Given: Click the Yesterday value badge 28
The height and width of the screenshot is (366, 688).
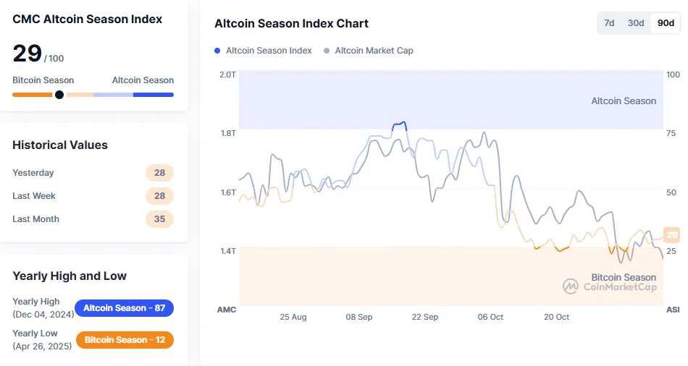Looking at the screenshot, I should coord(159,173).
